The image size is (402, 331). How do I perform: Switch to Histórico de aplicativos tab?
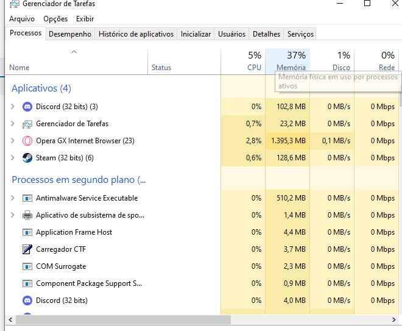(136, 34)
